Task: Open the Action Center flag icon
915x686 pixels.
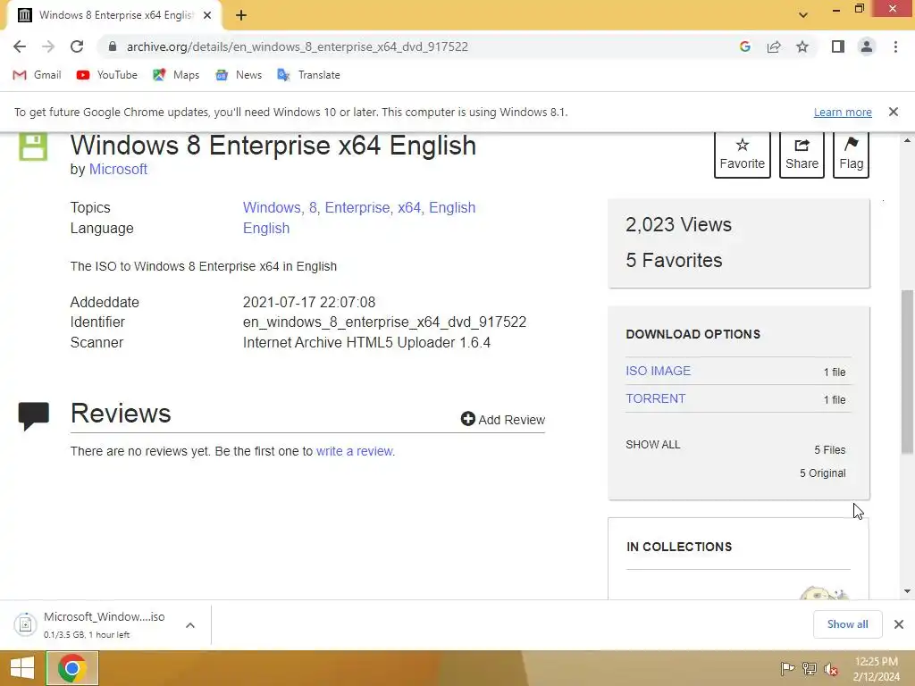Action: 787,668
